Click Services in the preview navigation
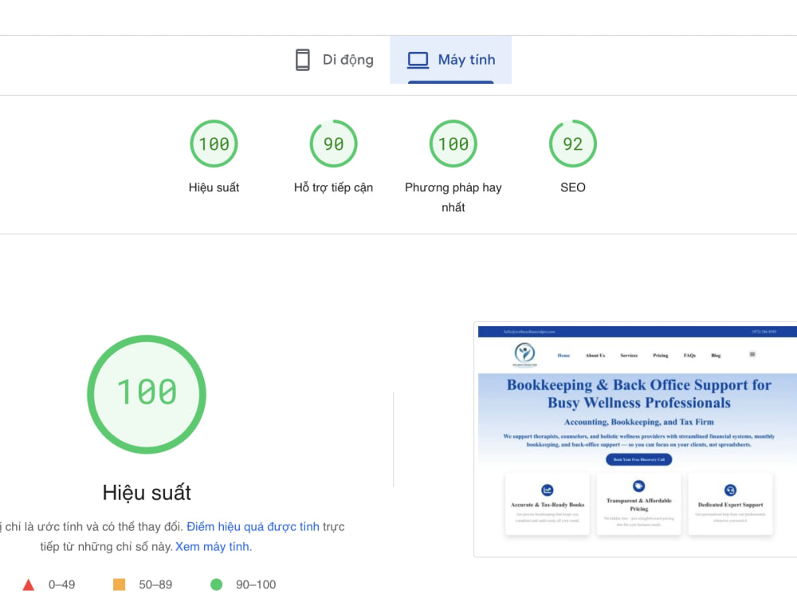797x598 pixels. [x=629, y=356]
